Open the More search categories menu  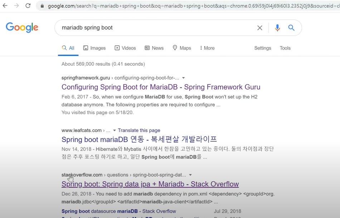click(207, 48)
